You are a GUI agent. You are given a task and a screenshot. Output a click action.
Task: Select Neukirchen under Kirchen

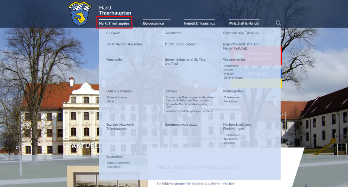pyautogui.click(x=231, y=139)
